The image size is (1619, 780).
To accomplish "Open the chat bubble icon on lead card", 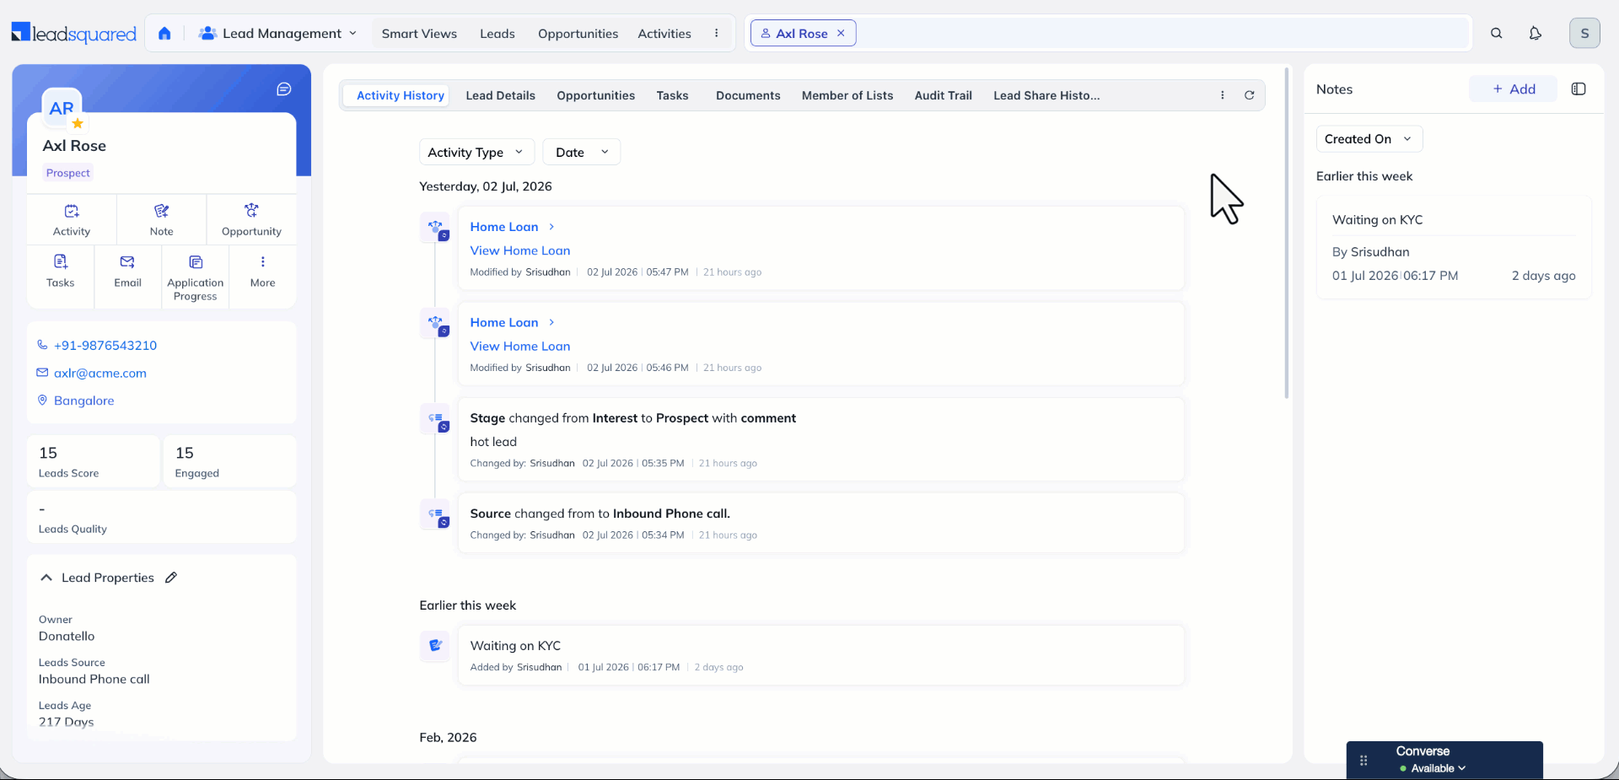I will pyautogui.click(x=284, y=89).
